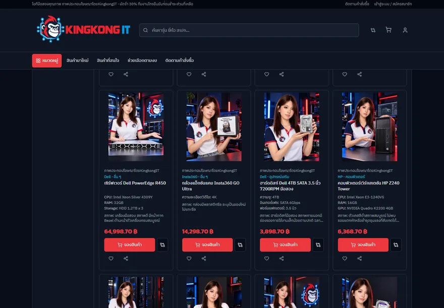Reserve the Dell 4TB SATA hard disk
Viewport: 444px width, 308px height.
pyautogui.click(x=285, y=244)
